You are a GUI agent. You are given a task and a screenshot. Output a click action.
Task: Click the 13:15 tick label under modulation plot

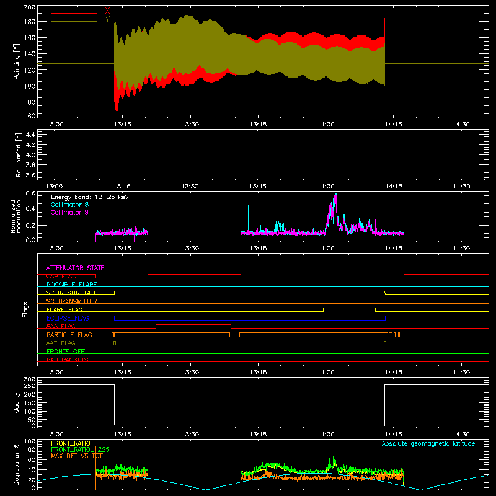click(x=122, y=249)
